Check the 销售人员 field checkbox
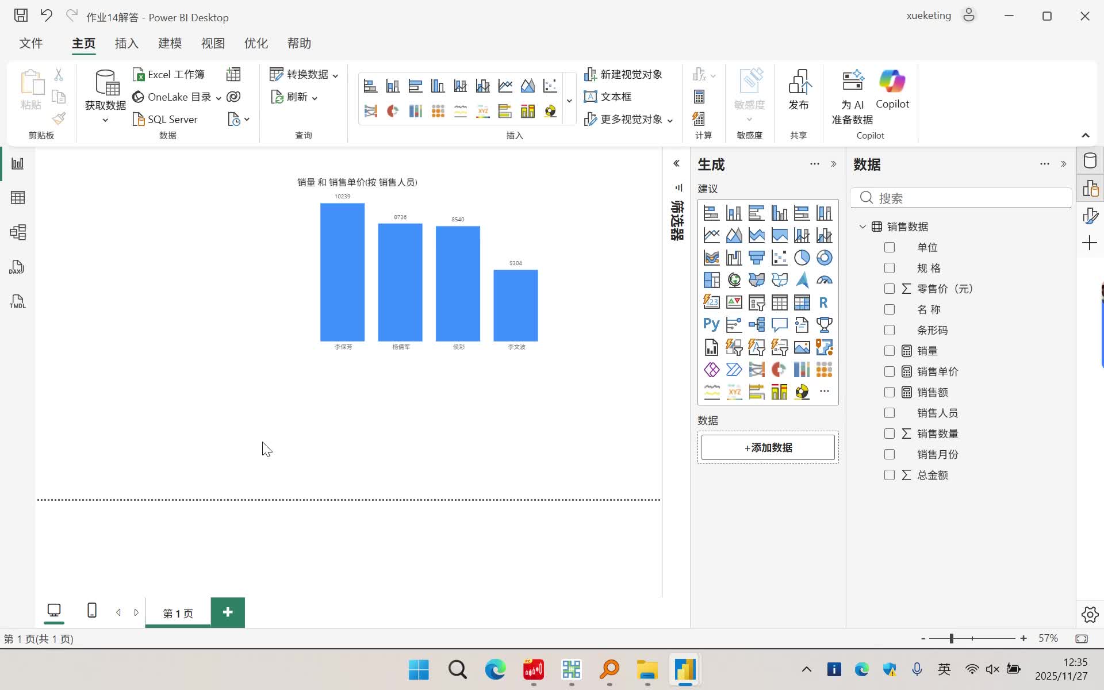Image resolution: width=1104 pixels, height=690 pixels. tap(890, 413)
